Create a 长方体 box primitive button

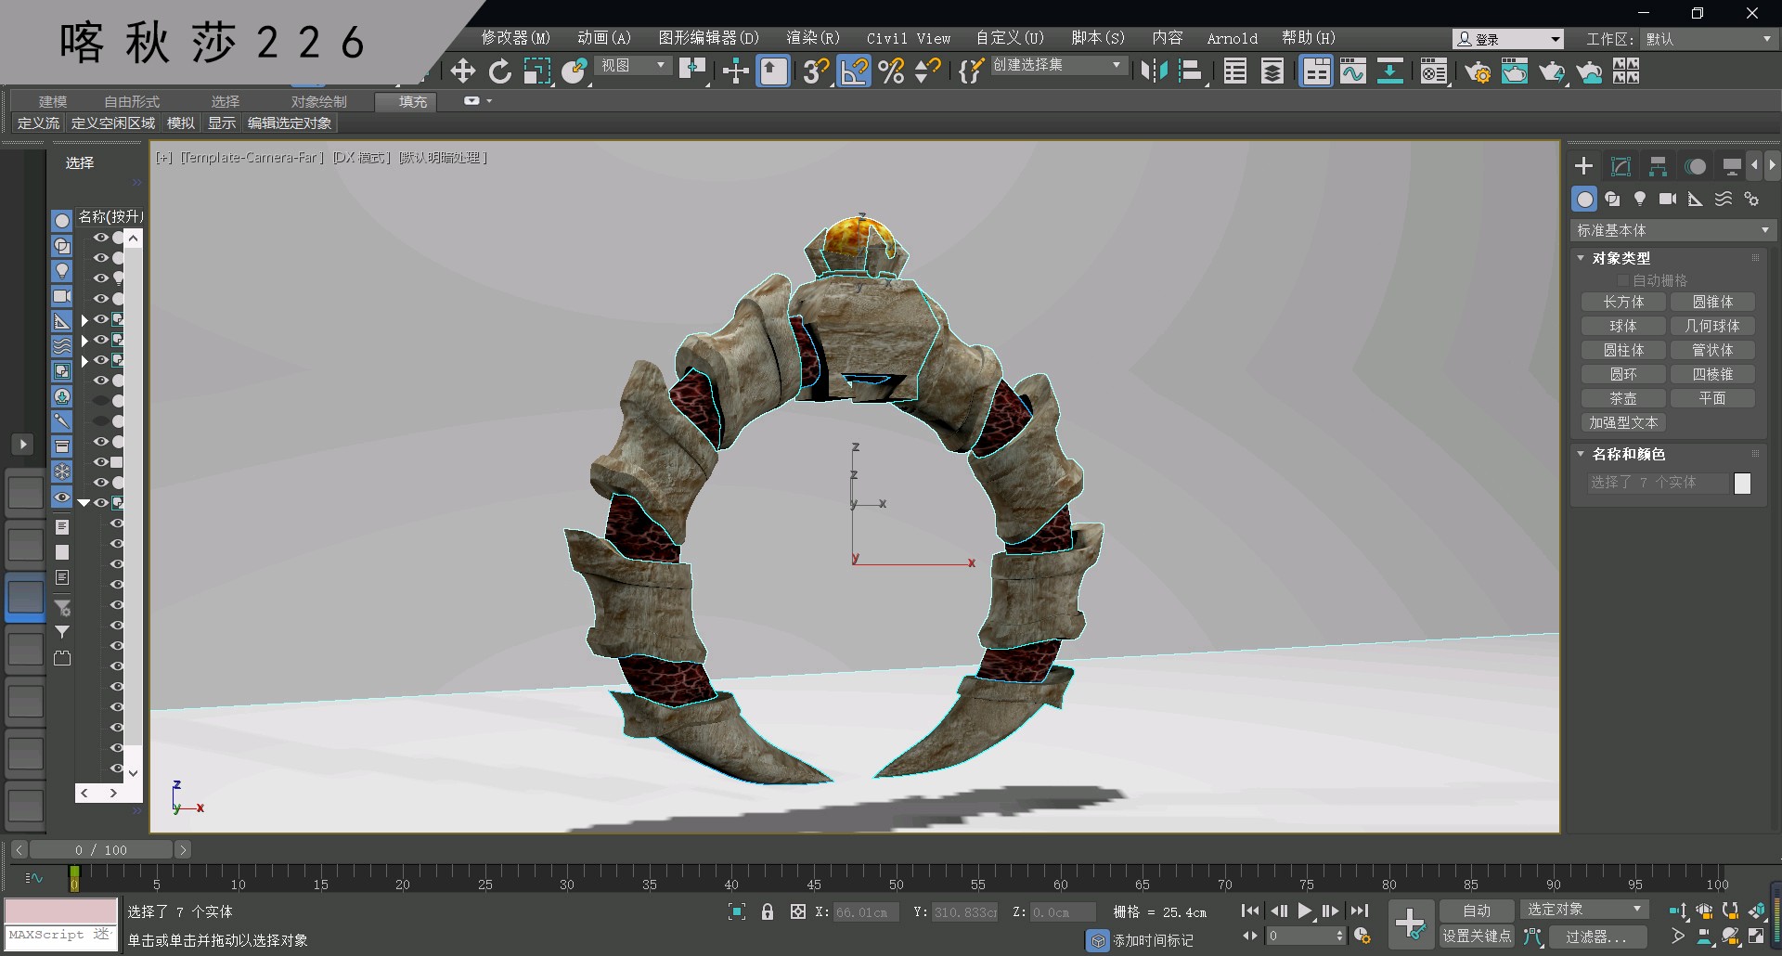pyautogui.click(x=1623, y=302)
